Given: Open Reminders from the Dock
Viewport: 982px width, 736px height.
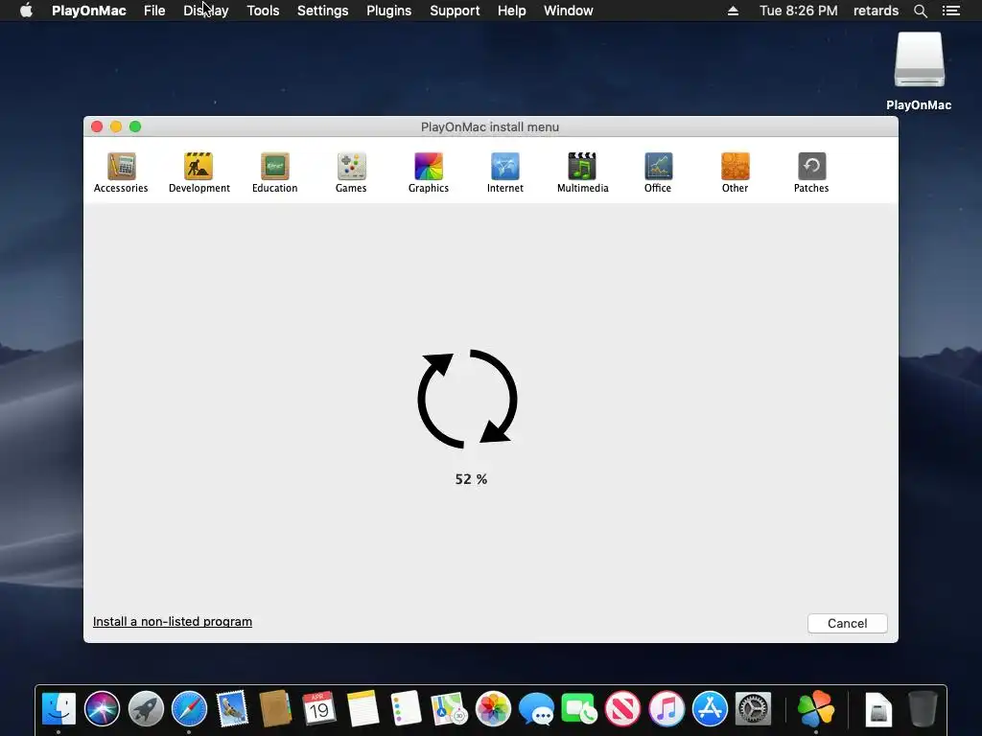Looking at the screenshot, I should [x=406, y=708].
